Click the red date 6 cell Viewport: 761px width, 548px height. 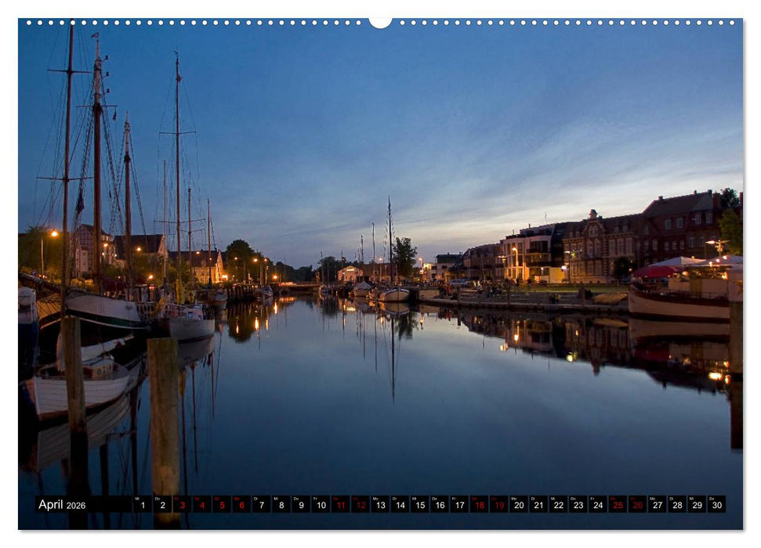pyautogui.click(x=241, y=505)
